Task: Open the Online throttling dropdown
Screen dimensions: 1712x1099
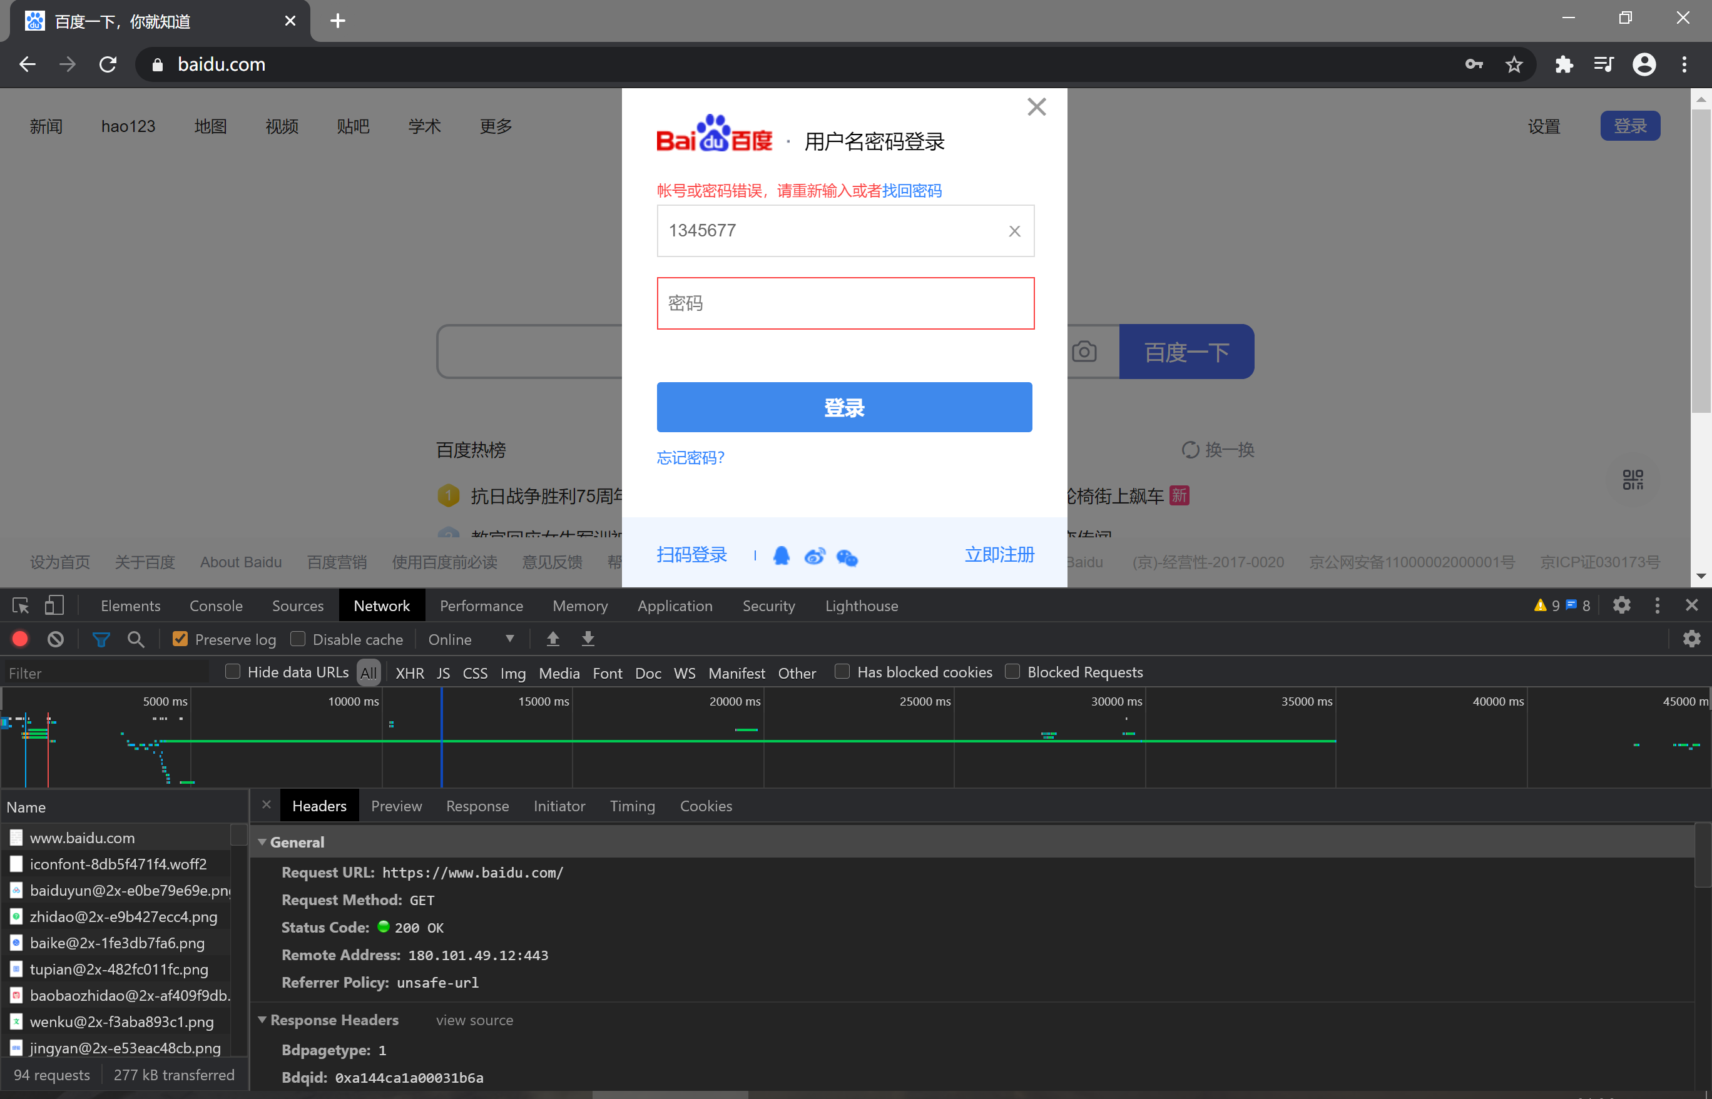Action: click(x=471, y=639)
